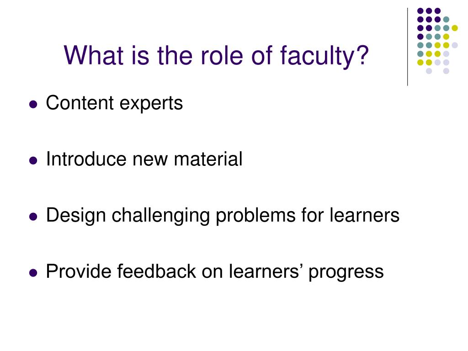Select the 'Content experts' bullet text

pos(114,103)
